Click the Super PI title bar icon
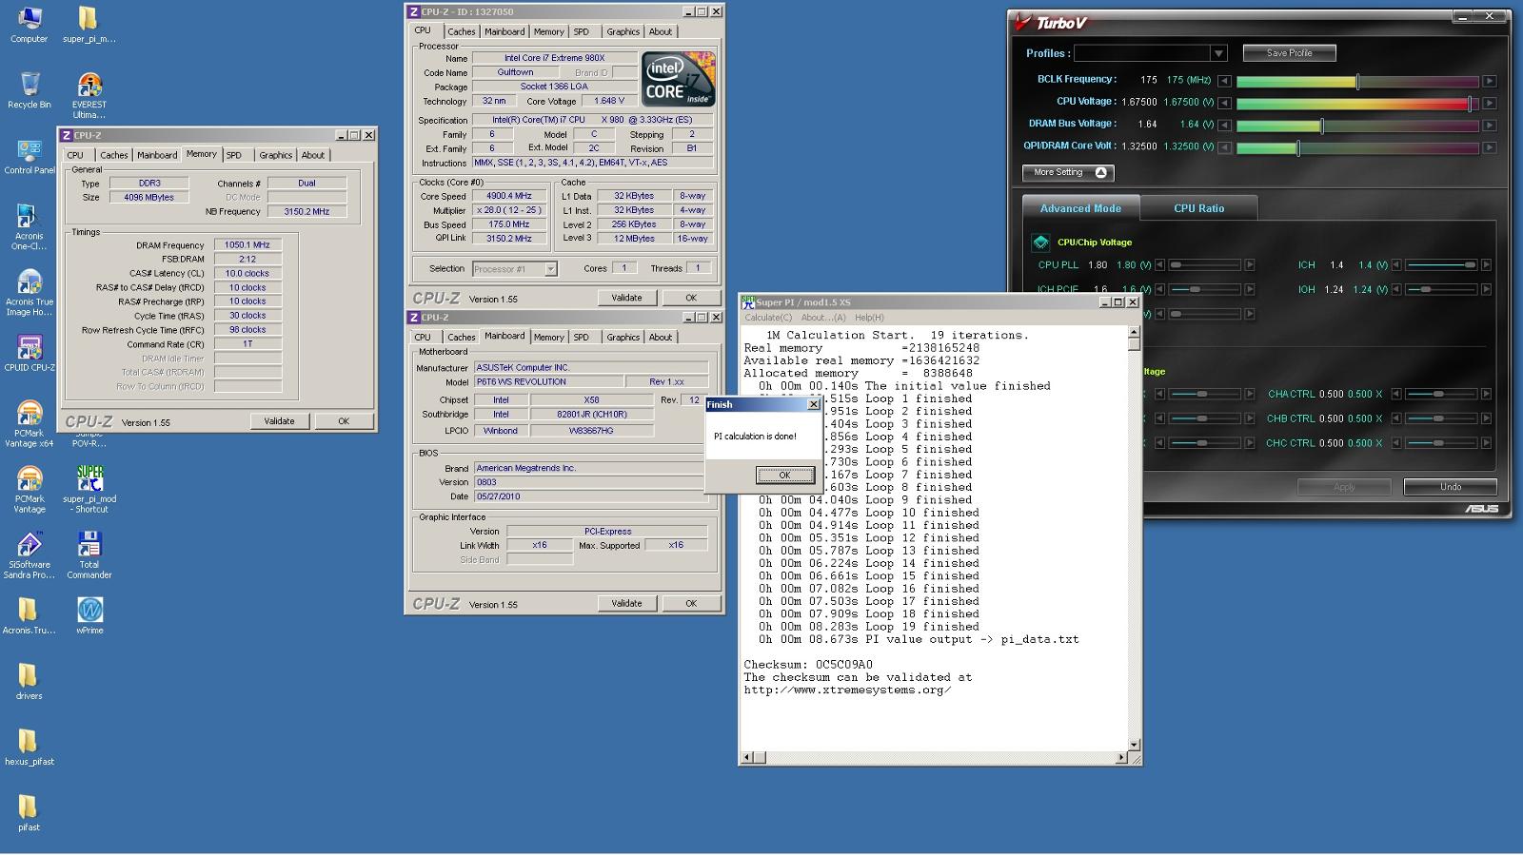Screen dimensions: 1523x855 click(747, 301)
